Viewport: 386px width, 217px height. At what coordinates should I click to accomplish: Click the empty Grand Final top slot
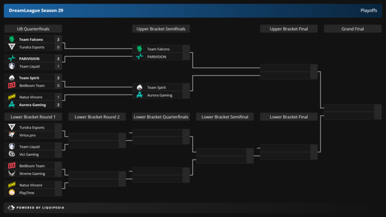tap(349, 108)
